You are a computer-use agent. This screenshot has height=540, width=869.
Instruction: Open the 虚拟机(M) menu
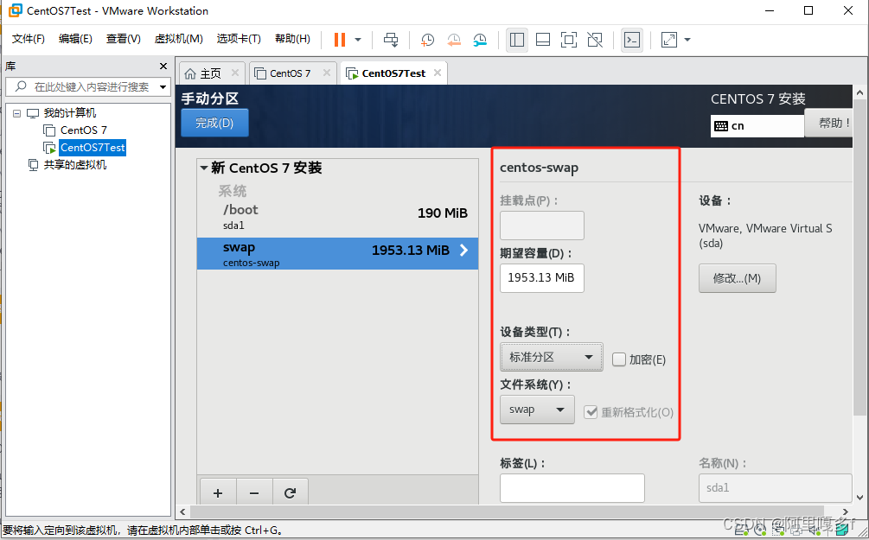click(x=178, y=39)
